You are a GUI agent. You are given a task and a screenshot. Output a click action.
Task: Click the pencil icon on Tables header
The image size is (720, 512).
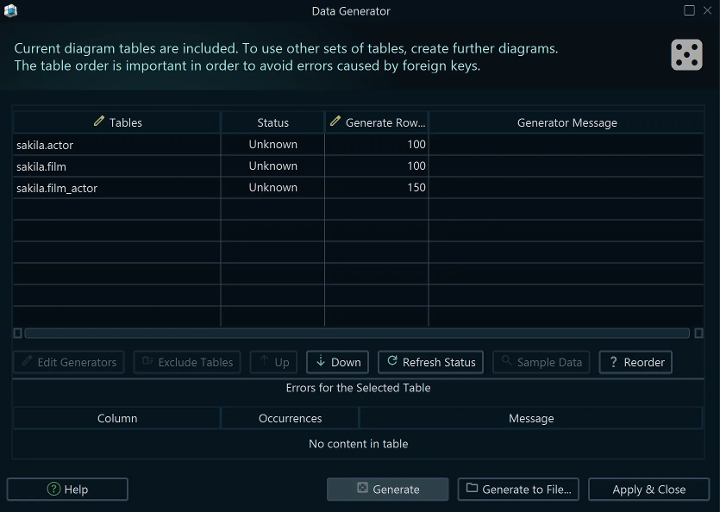point(98,122)
